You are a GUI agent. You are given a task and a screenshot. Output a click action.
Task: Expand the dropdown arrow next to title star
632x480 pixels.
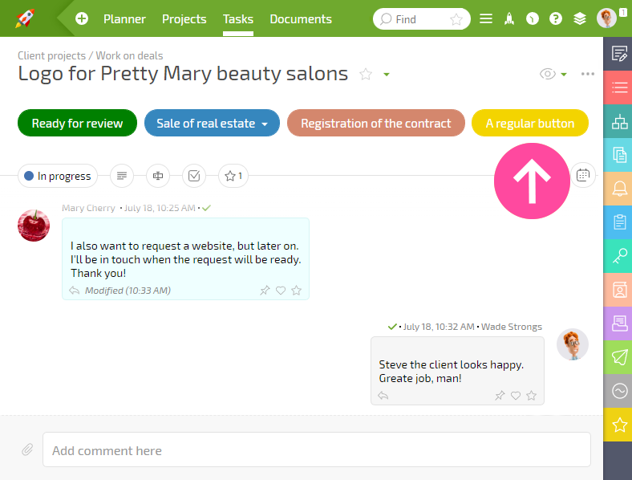pyautogui.click(x=387, y=75)
